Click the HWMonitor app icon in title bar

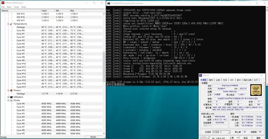[2, 2]
